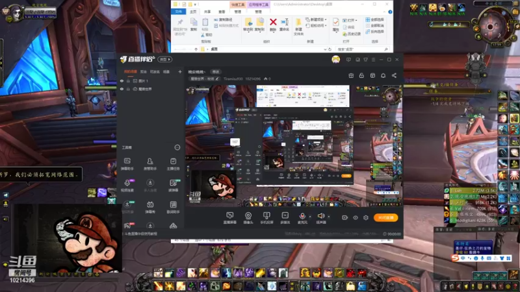This screenshot has width=520, height=292.
Task: Click the Cut scissors icon in File Explorer
Action: [203, 35]
